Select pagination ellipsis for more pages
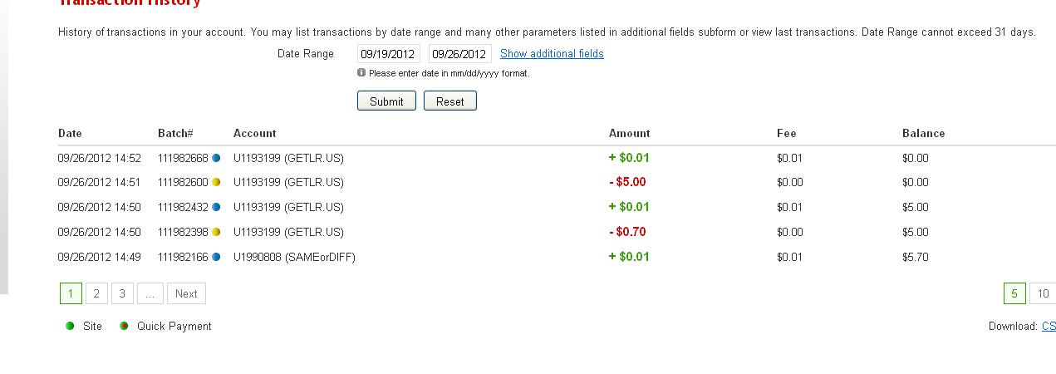The image size is (1056, 374). pyautogui.click(x=150, y=293)
